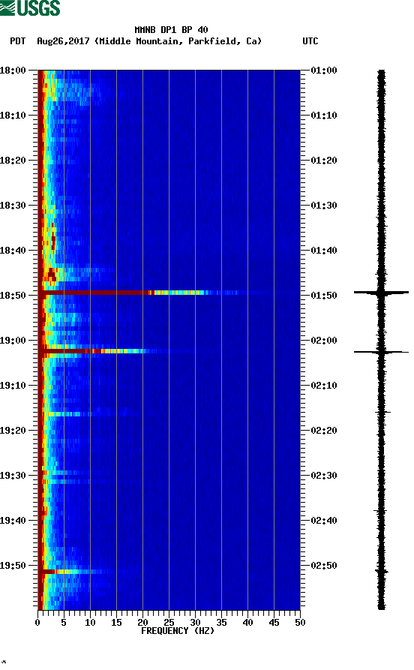Click the '30' frequency axis tick label
This screenshot has height=670, width=414.
pyautogui.click(x=195, y=623)
